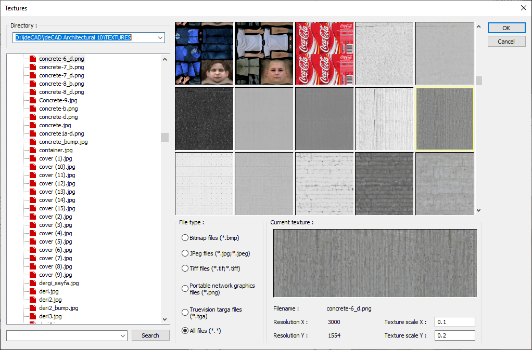Click the icon next to concrete_bump.jpg
532x350 pixels.
tap(33, 142)
